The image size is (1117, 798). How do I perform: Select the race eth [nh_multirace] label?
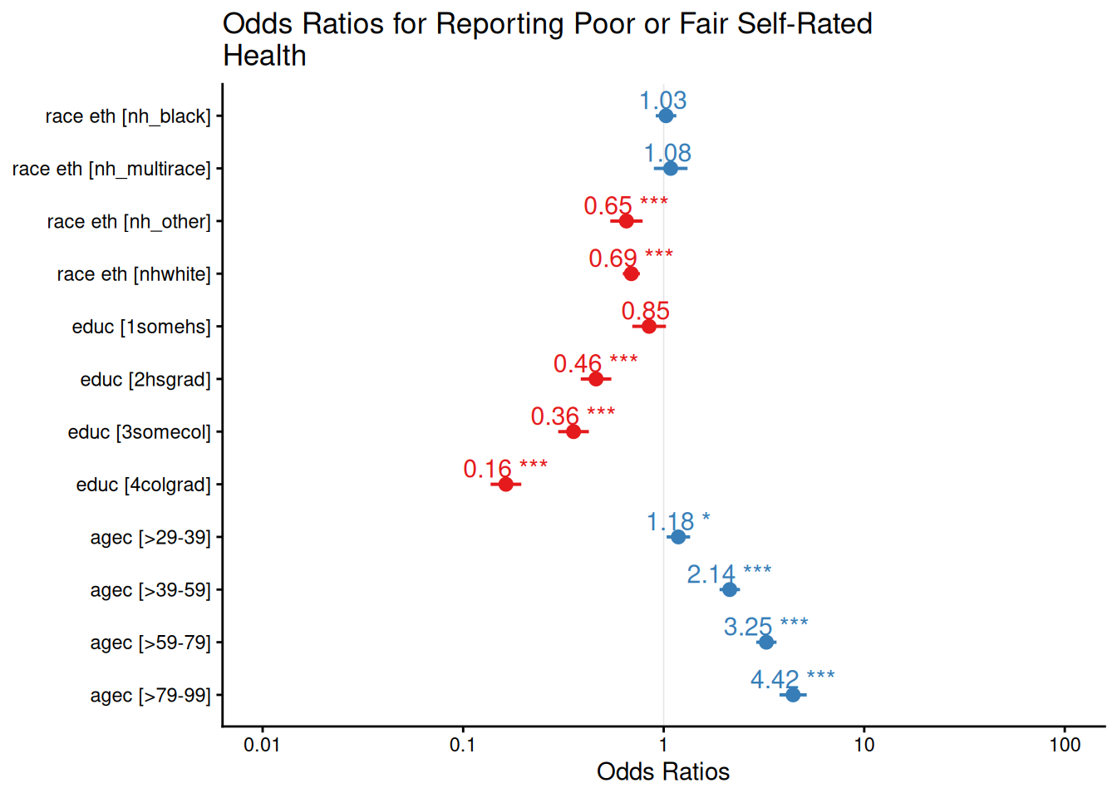tap(111, 169)
